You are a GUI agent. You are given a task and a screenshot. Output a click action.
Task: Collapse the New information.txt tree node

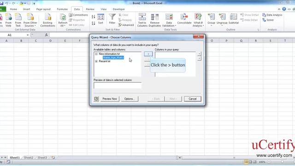click(x=96, y=54)
